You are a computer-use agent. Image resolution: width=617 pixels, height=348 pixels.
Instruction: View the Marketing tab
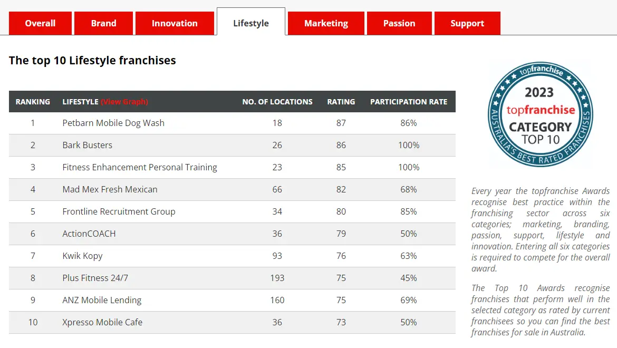point(325,23)
